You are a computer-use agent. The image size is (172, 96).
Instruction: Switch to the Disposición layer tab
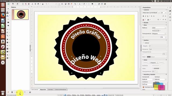click(x=43, y=90)
